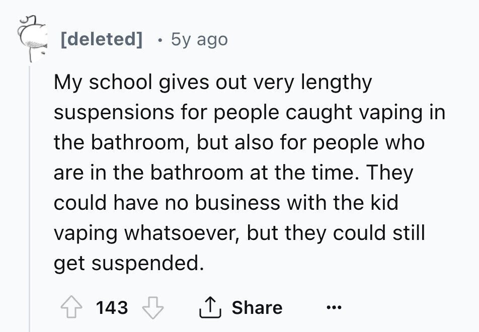
Task: Click the line "the bathroom, but also for people who"
Action: click(x=239, y=143)
